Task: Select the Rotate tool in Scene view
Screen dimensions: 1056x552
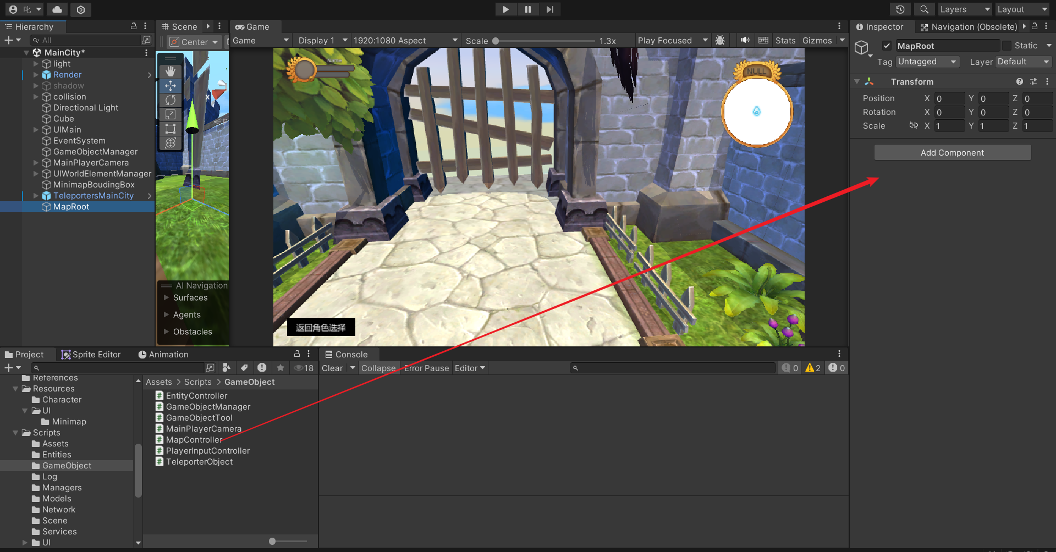Action: [170, 100]
